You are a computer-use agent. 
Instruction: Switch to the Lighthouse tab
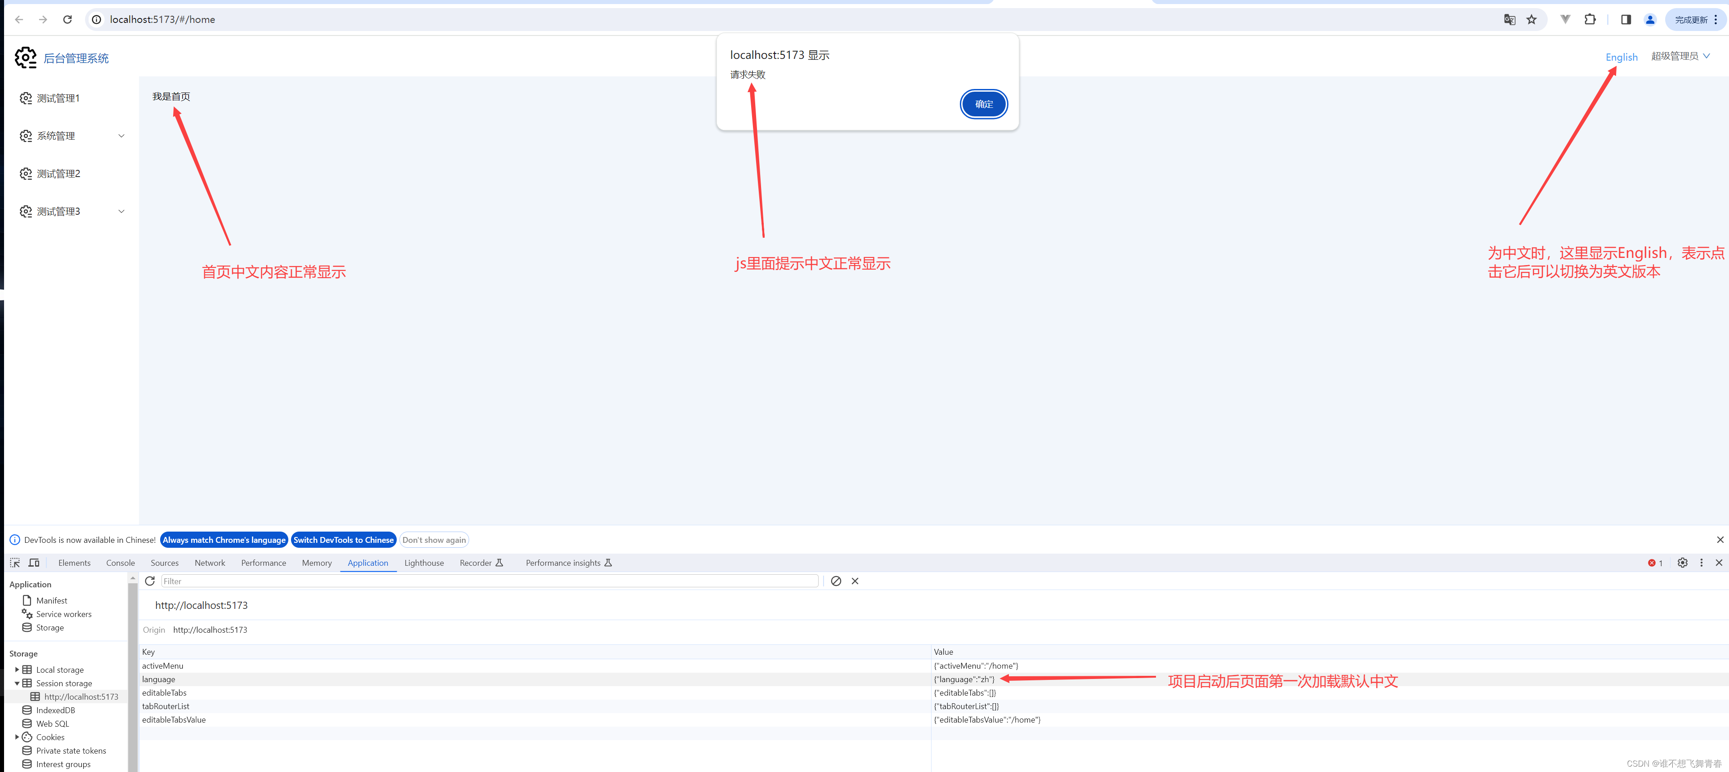[424, 563]
